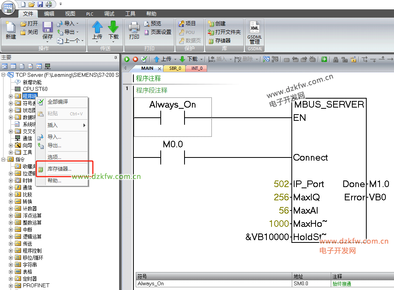Click 全部编译 (Compile All) in context menu
This screenshot has width=394, height=290.
pos(57,102)
